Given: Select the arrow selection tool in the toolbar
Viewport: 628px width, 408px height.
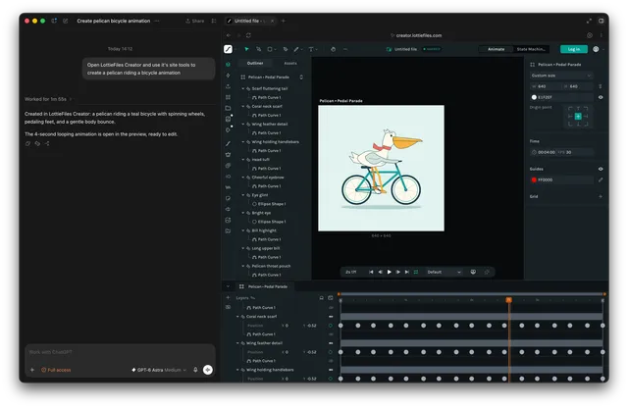Looking at the screenshot, I should coord(246,49).
